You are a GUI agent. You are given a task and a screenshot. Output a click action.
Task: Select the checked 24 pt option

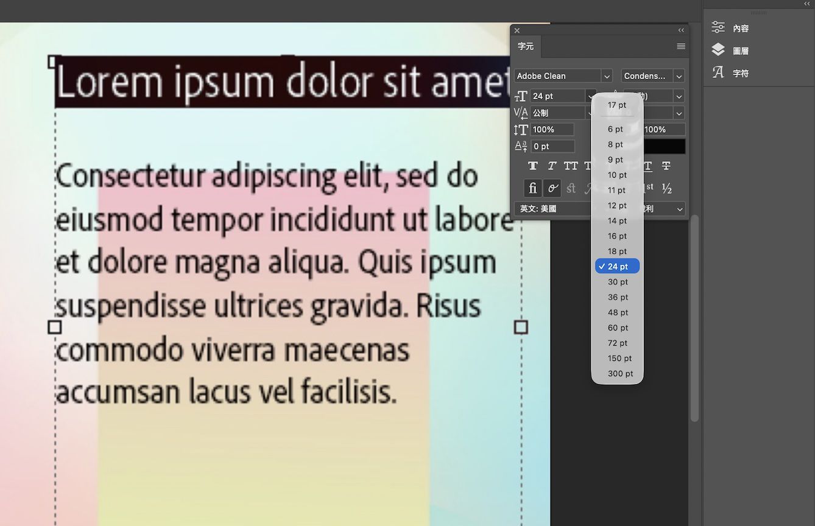click(617, 267)
